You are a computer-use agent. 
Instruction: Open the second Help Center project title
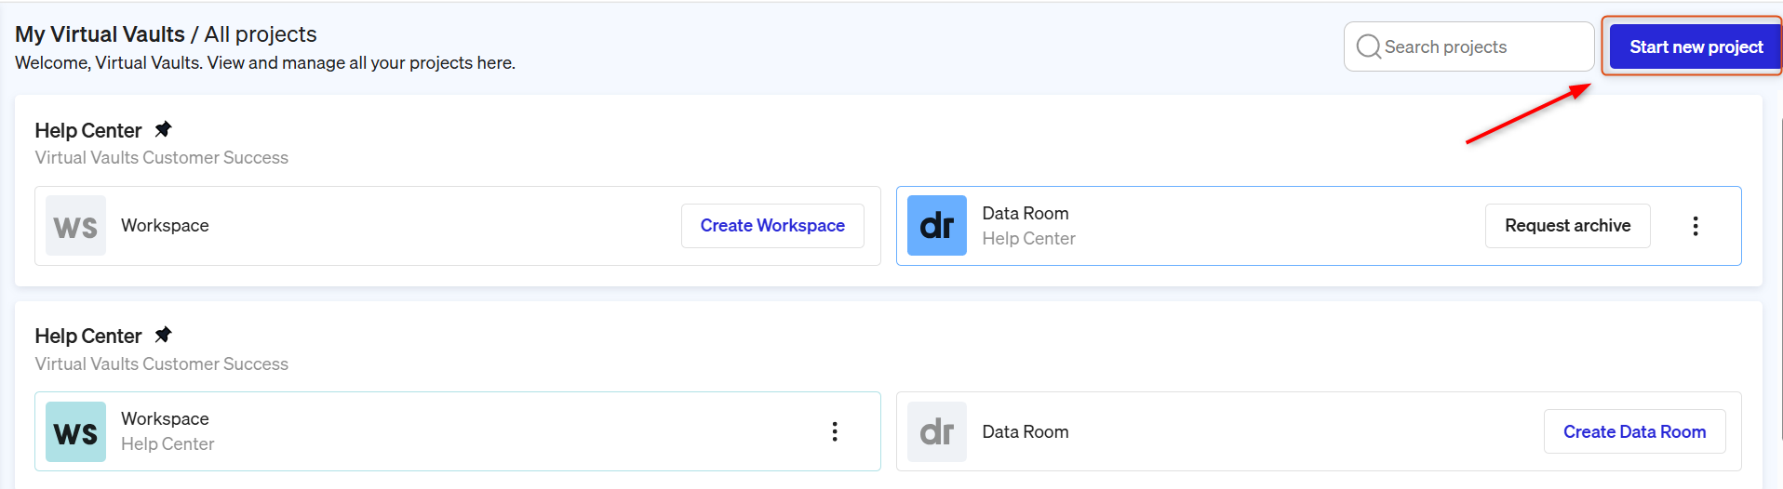click(88, 336)
